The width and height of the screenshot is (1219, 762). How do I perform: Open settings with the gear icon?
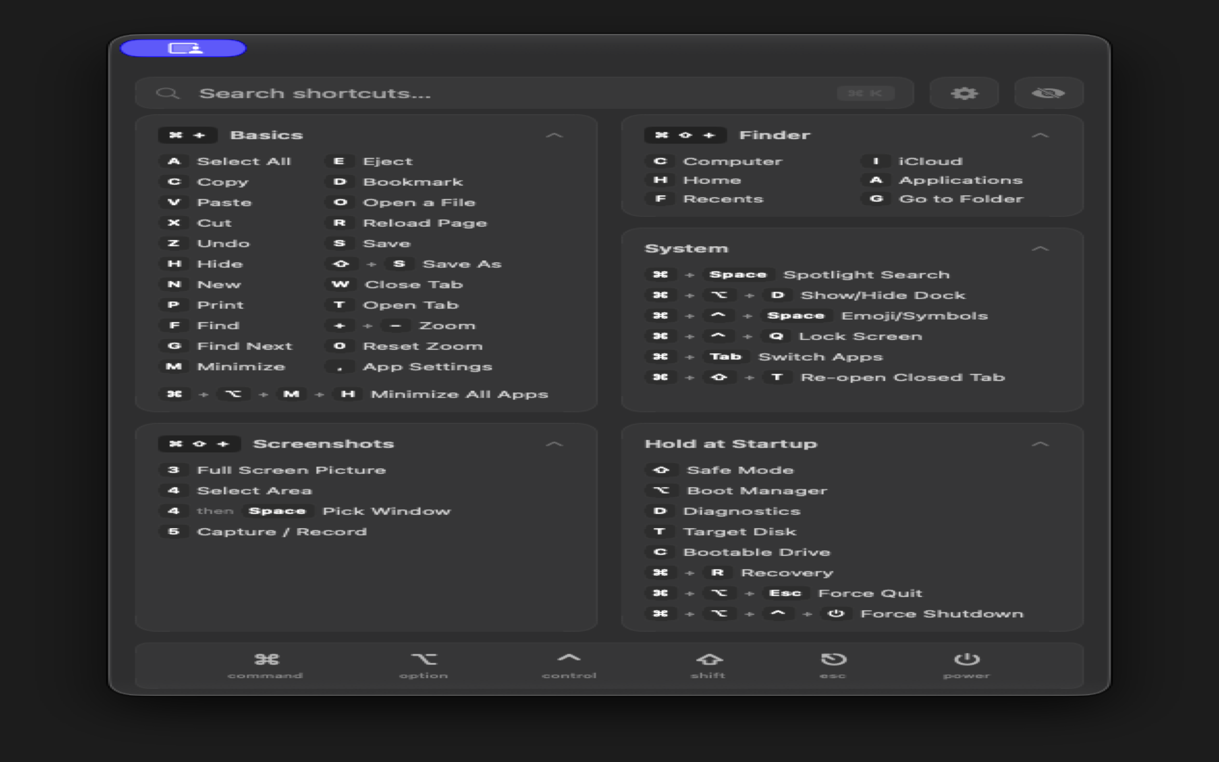click(964, 93)
